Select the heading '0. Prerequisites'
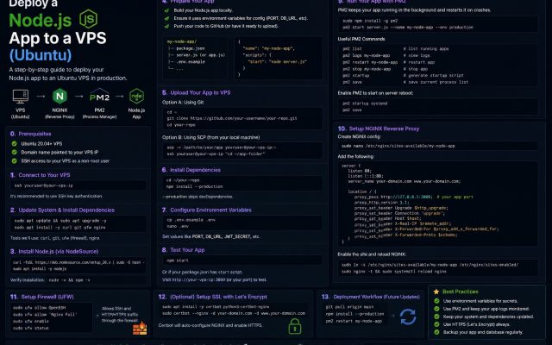The image size is (552, 345). tap(31, 134)
